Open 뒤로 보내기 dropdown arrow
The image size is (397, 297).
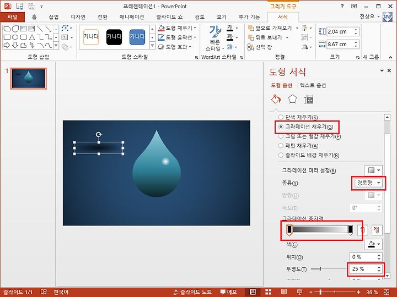[287, 37]
